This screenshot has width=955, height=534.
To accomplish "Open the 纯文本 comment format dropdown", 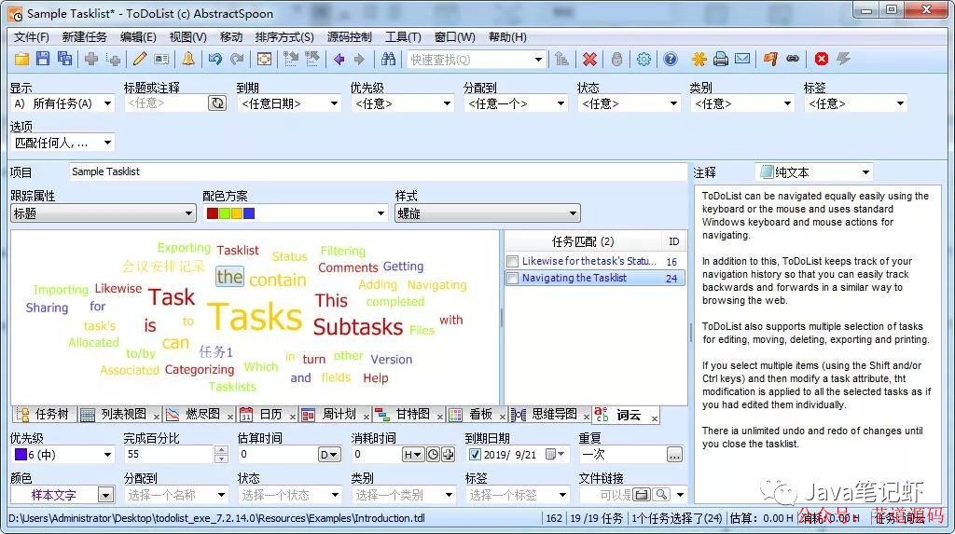I will click(x=813, y=172).
